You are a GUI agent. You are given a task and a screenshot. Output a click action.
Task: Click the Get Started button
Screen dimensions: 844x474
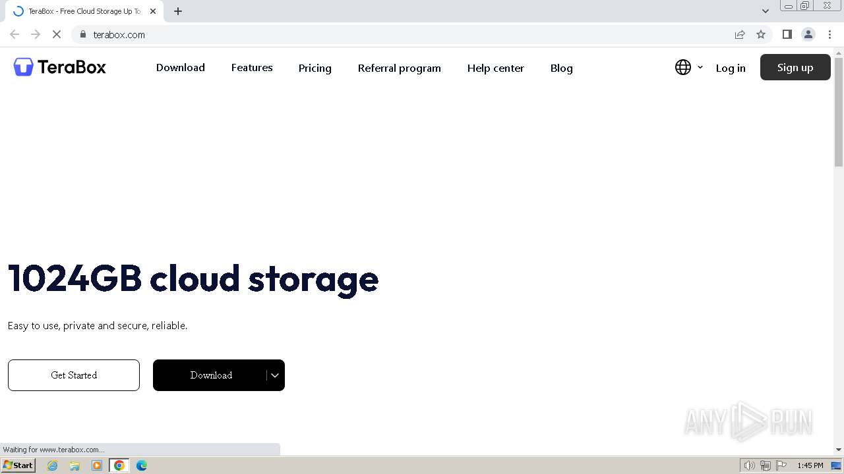point(74,375)
